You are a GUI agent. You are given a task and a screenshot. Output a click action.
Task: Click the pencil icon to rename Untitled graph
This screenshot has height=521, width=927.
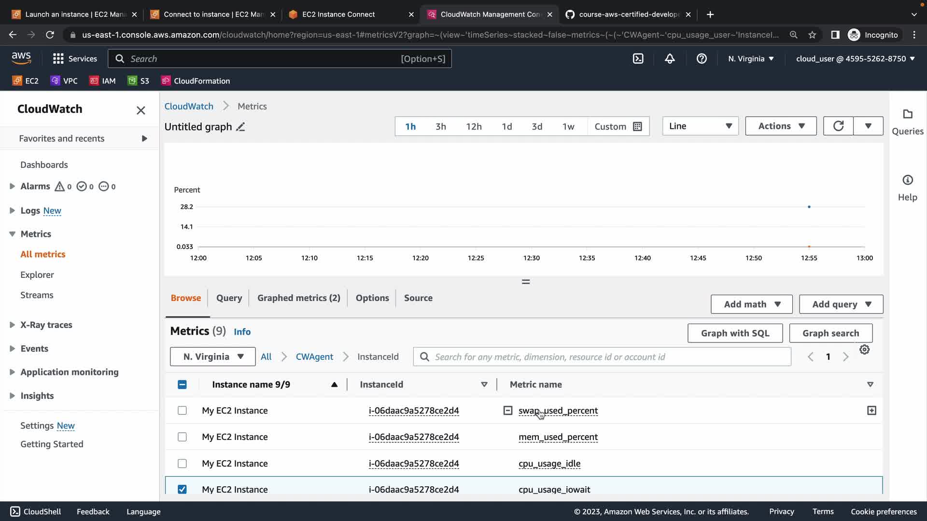tap(240, 127)
